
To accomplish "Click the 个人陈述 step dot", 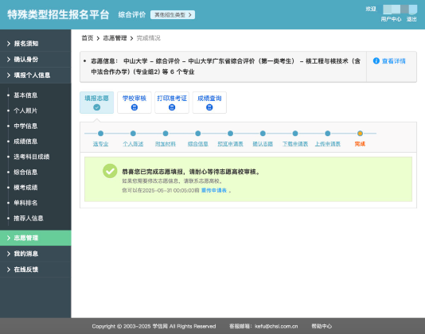I will (133, 134).
